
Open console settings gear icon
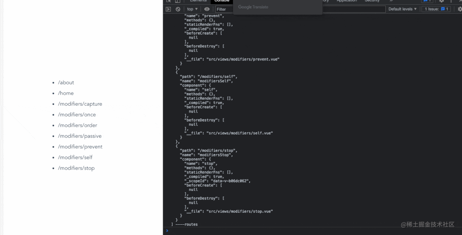pos(459,9)
